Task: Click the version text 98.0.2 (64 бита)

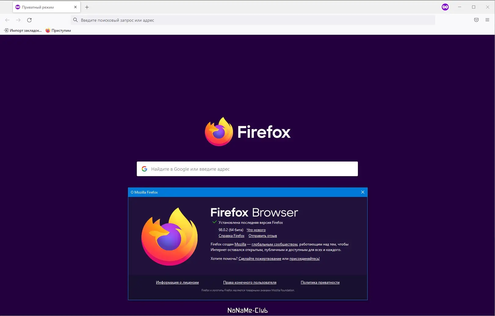Action: coord(231,230)
